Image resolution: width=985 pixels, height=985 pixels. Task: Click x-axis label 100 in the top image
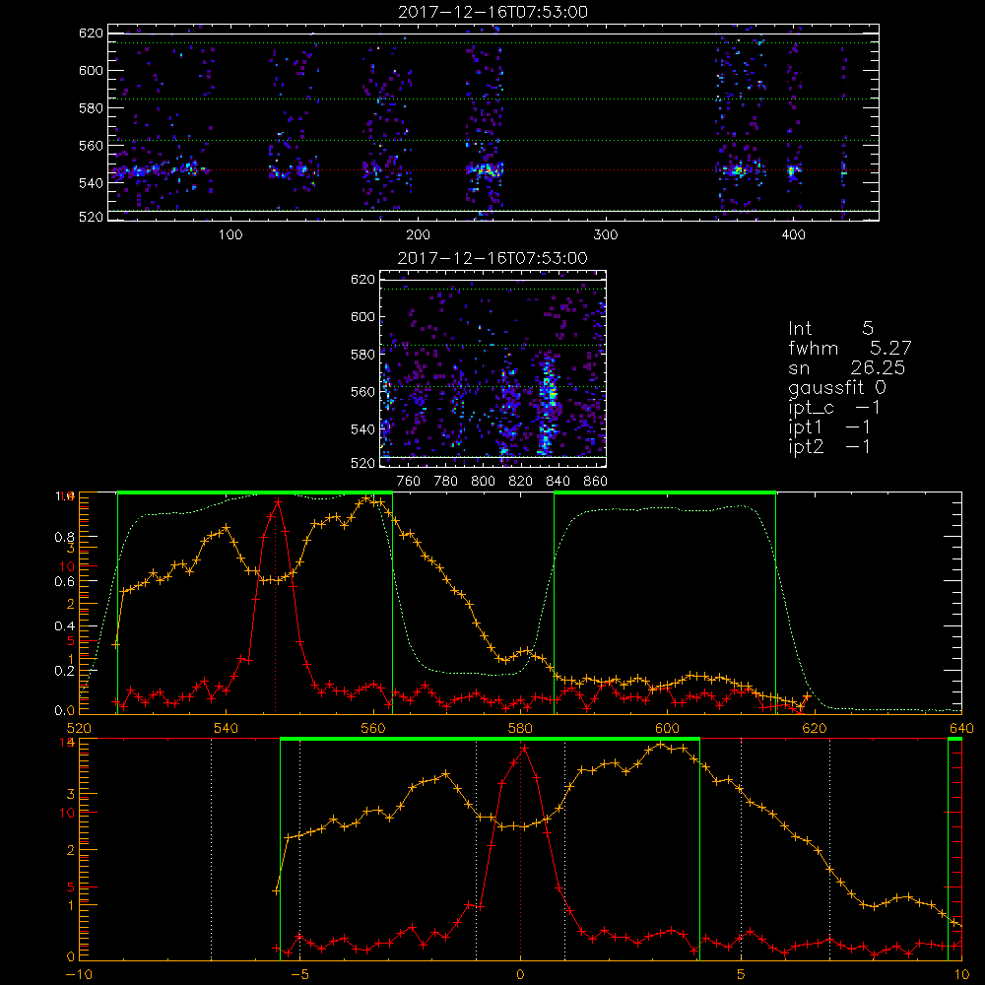pyautogui.click(x=230, y=235)
